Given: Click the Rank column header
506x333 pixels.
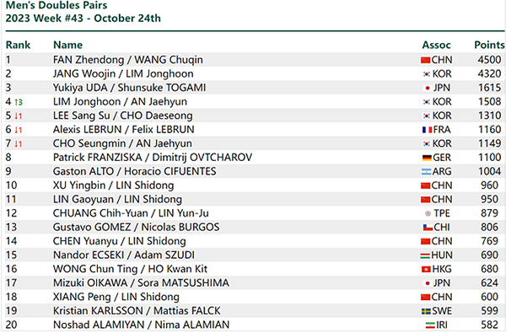Looking at the screenshot, I should pyautogui.click(x=18, y=45).
